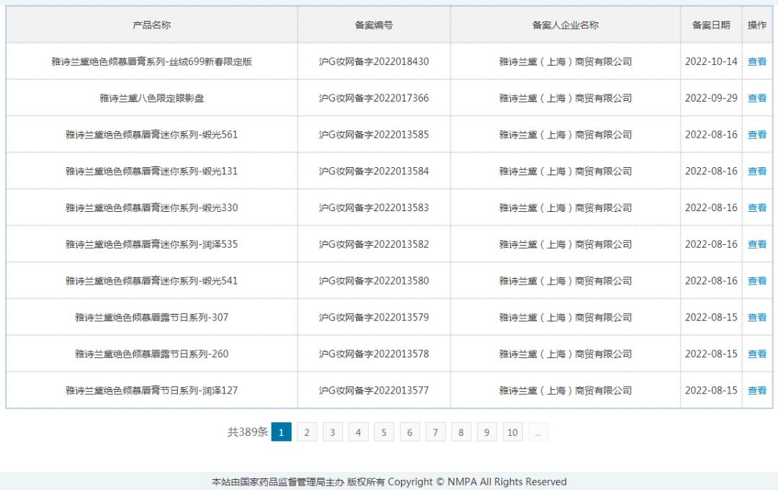Select product name 雅诗兰黛八色限定眼影盘

152,98
